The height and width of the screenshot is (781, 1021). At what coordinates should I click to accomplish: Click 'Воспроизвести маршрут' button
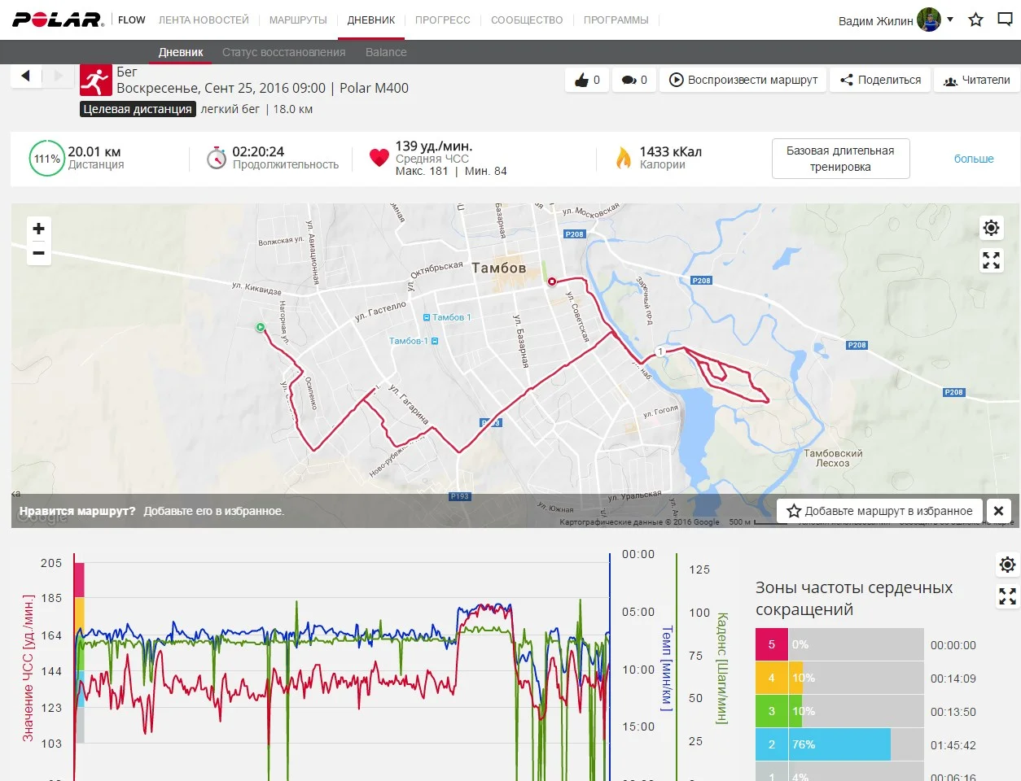tap(743, 80)
